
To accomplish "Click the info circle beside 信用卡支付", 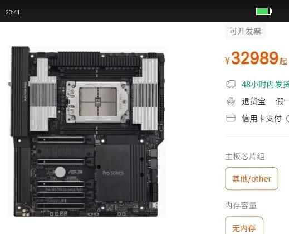I will 287,119.
